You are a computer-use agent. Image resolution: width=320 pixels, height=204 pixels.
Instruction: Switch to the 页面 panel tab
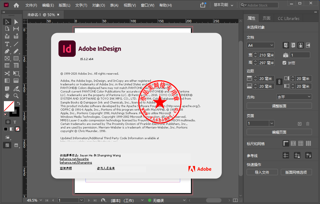tap(266, 18)
